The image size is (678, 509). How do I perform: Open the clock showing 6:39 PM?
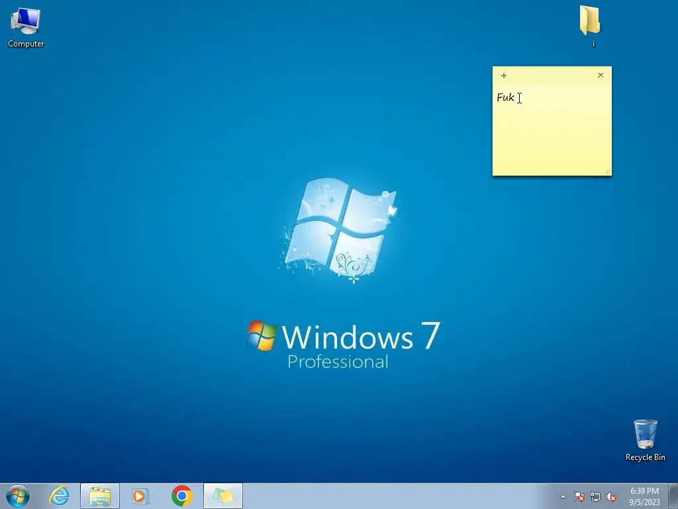(644, 496)
